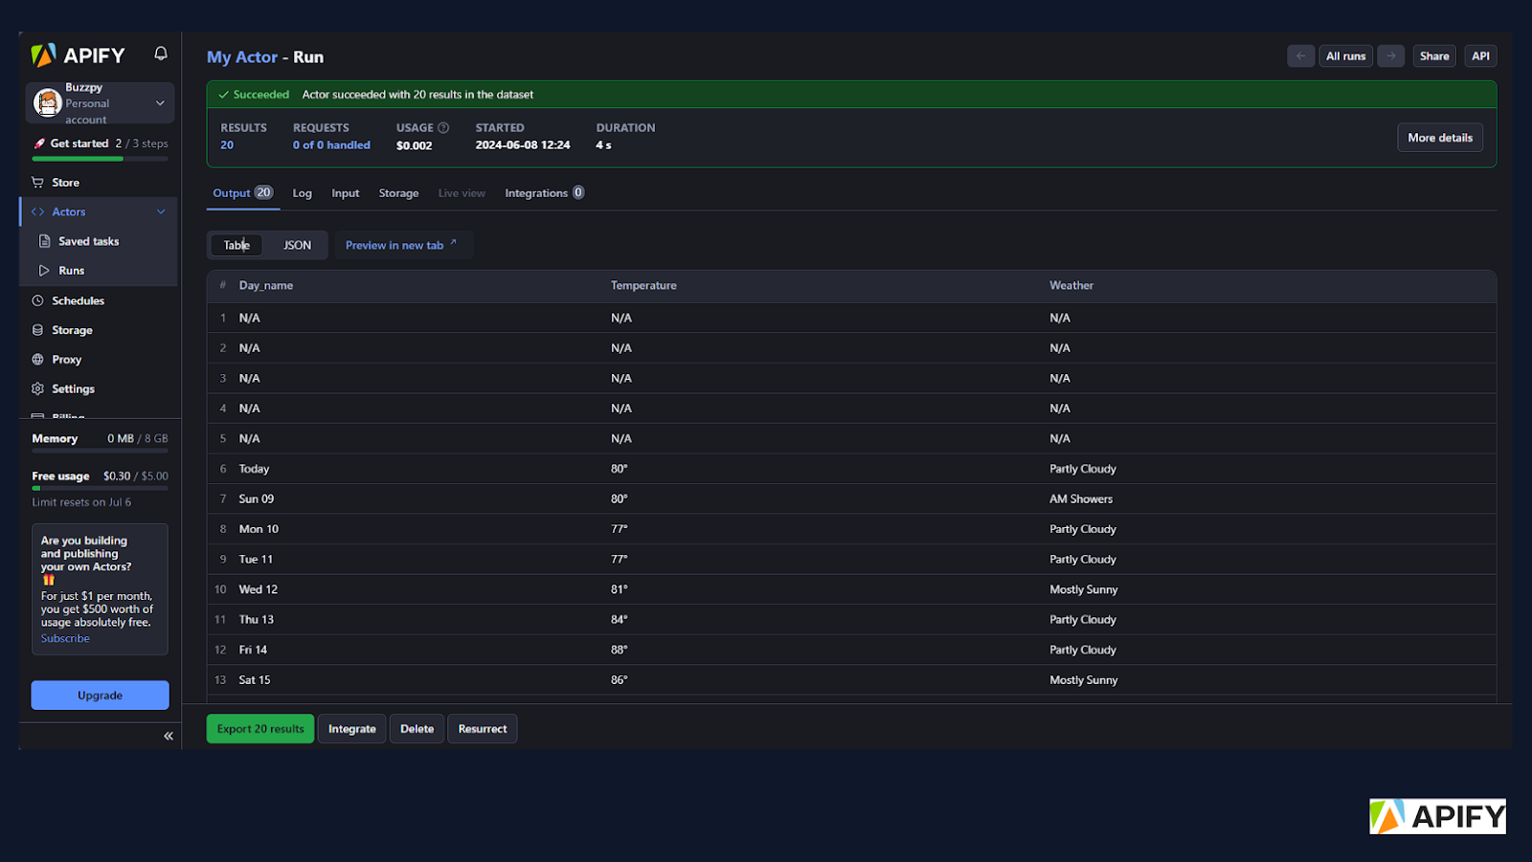Open Store in the sidebar
Viewport: 1532px width, 862px height.
(x=65, y=182)
